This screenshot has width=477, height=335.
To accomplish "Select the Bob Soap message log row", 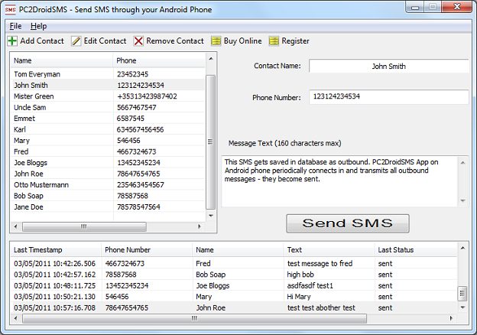I will coord(234,275).
